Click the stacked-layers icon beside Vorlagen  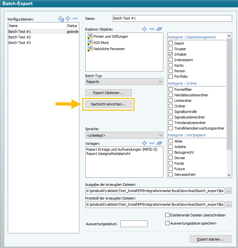click(159, 143)
